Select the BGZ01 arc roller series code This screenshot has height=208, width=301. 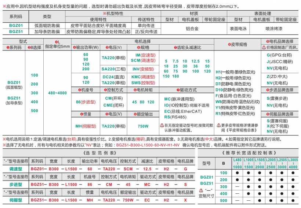(x=14, y=83)
